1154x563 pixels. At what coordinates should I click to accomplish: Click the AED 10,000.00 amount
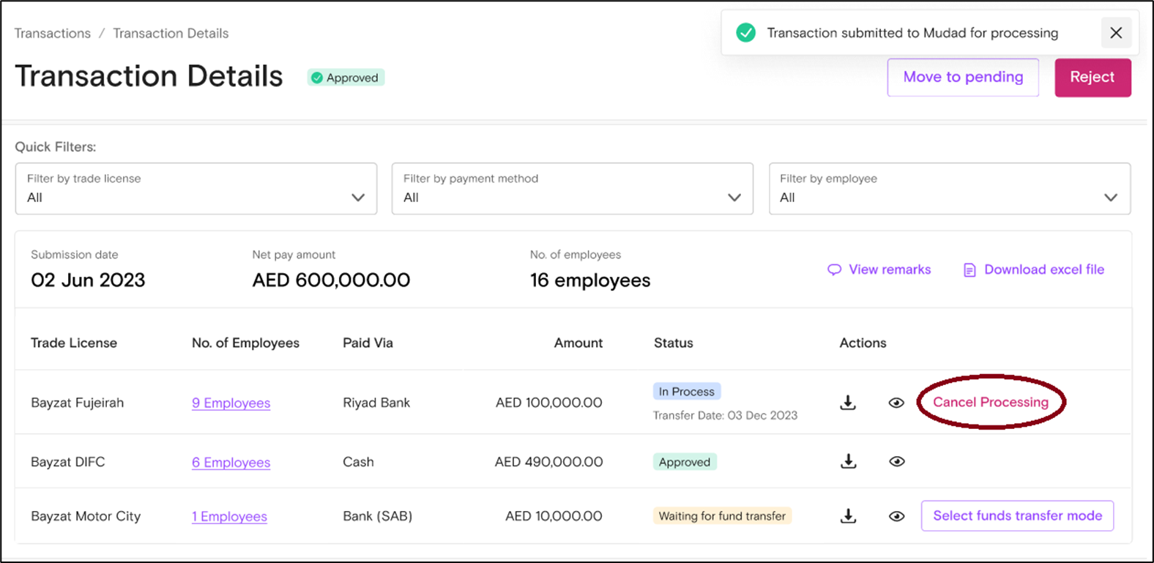[554, 516]
